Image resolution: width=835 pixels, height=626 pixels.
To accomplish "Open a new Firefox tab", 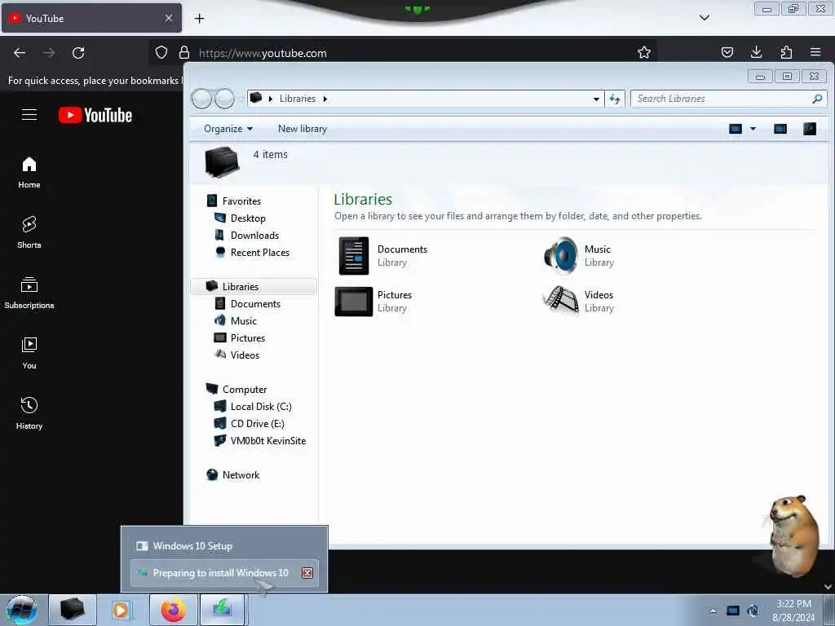I will click(199, 19).
